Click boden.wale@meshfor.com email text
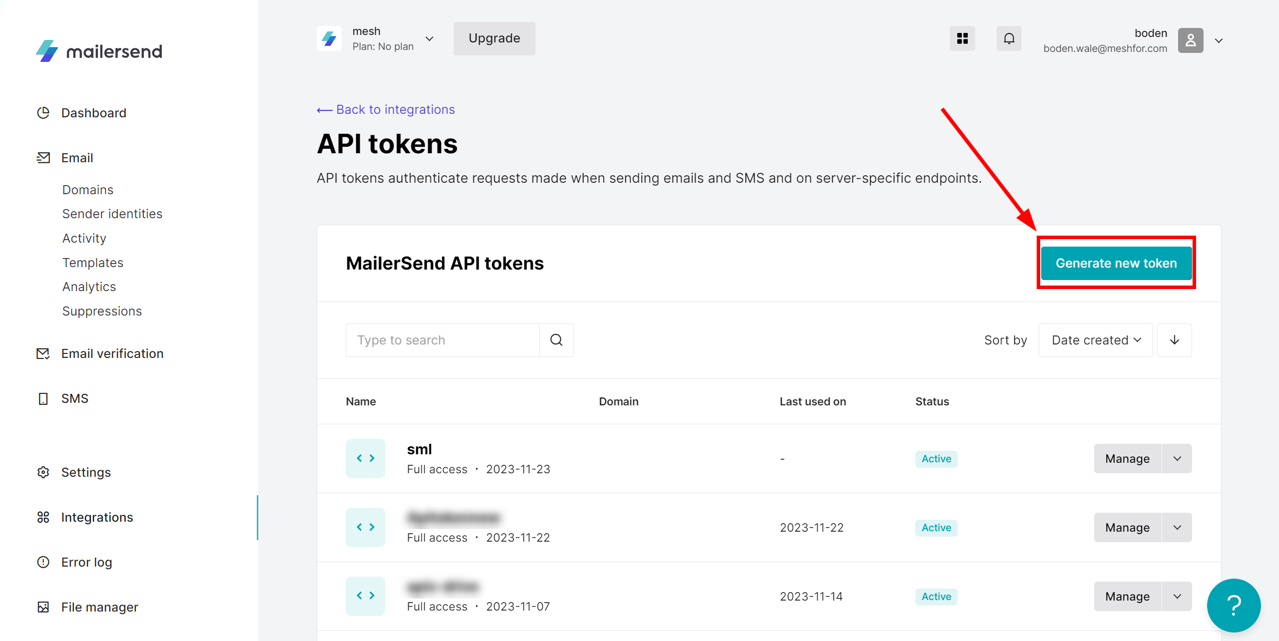Screen dimensions: 1279x641 point(1105,48)
